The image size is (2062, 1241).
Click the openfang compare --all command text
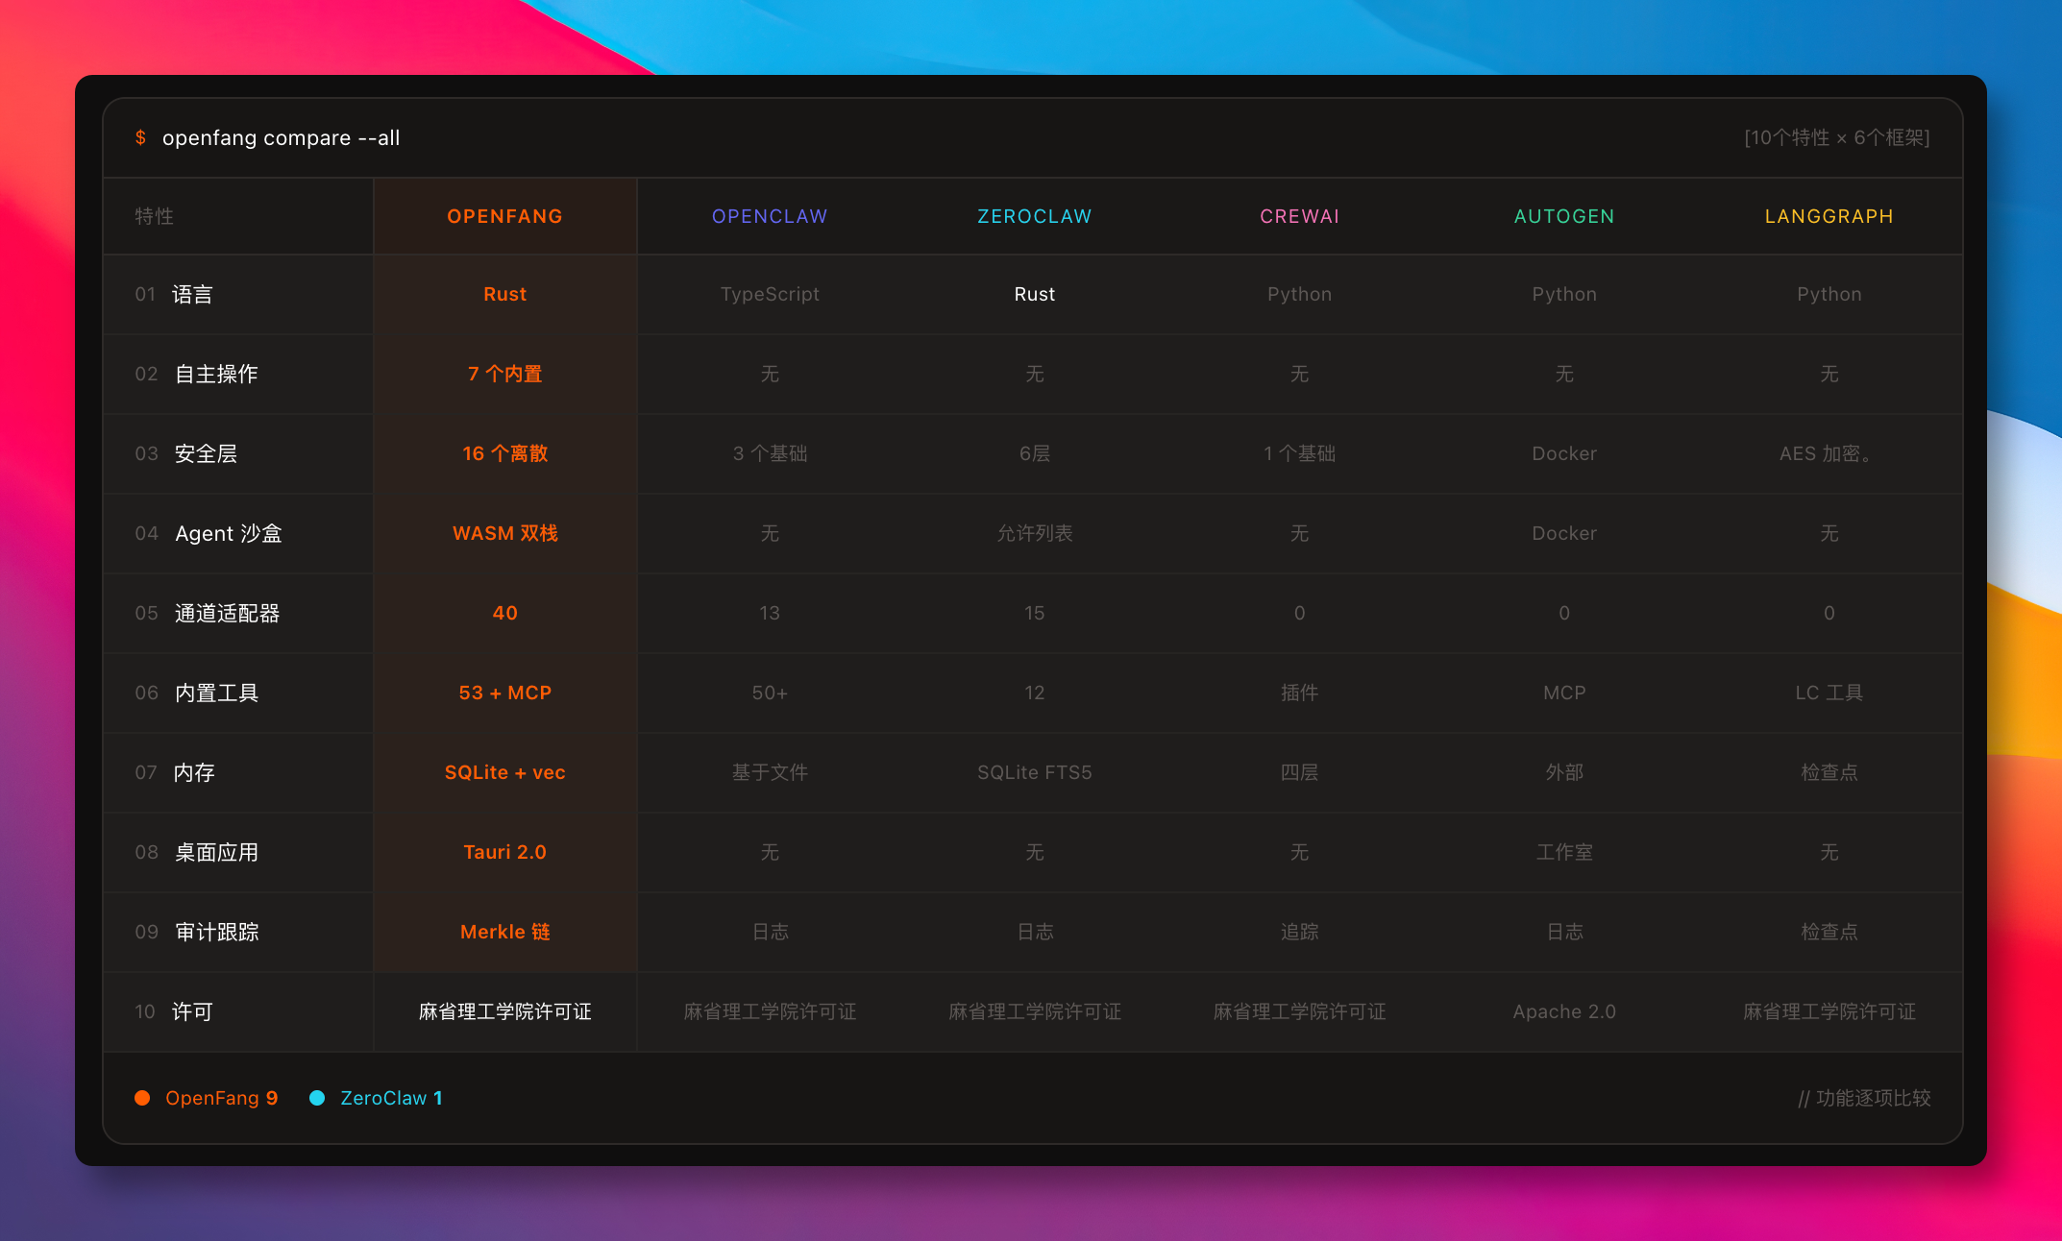point(281,137)
